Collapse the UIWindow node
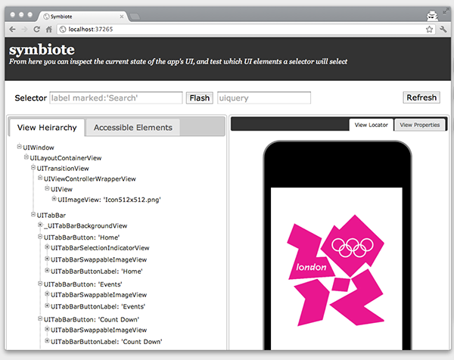The height and width of the screenshot is (360, 454). 19,147
